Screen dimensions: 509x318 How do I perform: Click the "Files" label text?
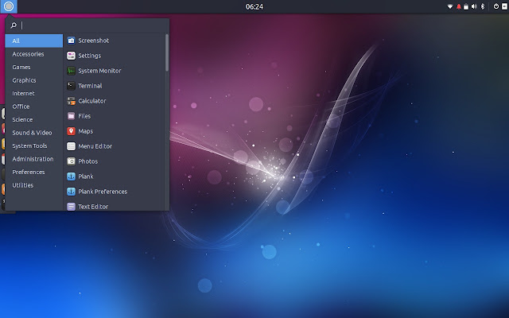(x=84, y=116)
